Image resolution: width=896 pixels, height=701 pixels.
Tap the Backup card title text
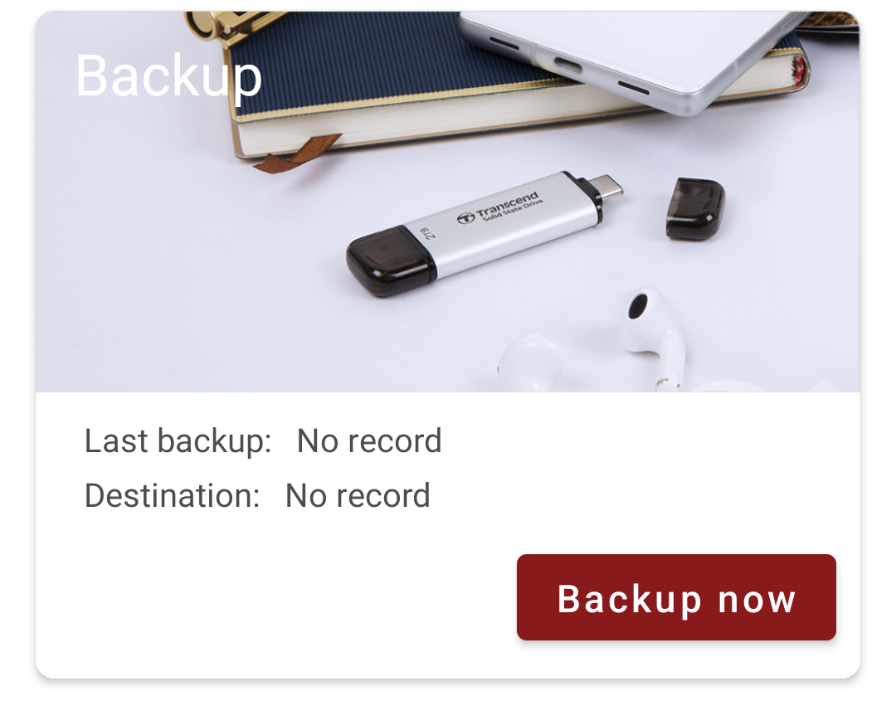pyautogui.click(x=168, y=77)
